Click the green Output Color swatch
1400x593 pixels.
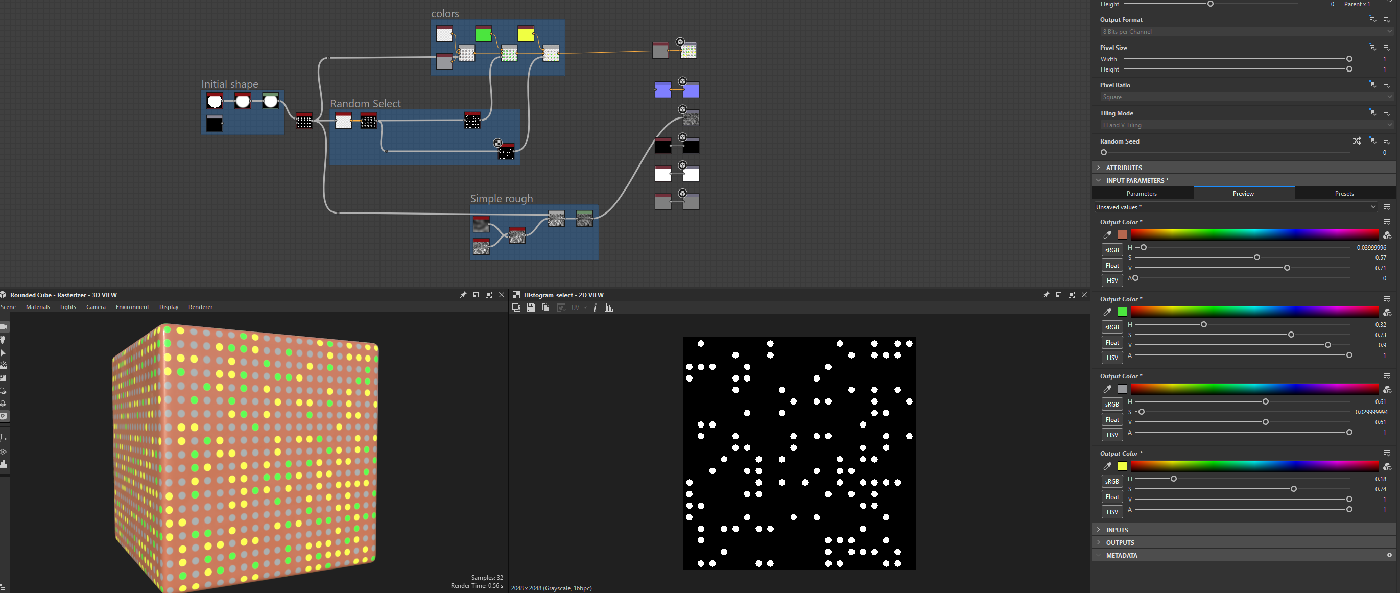click(1122, 312)
